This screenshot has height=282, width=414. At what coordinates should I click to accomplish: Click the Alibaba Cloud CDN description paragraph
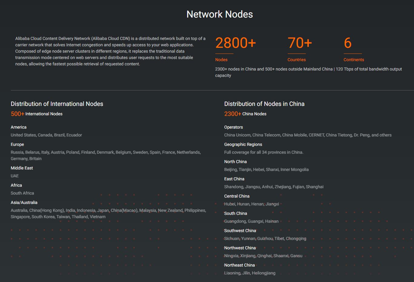pyautogui.click(x=111, y=51)
